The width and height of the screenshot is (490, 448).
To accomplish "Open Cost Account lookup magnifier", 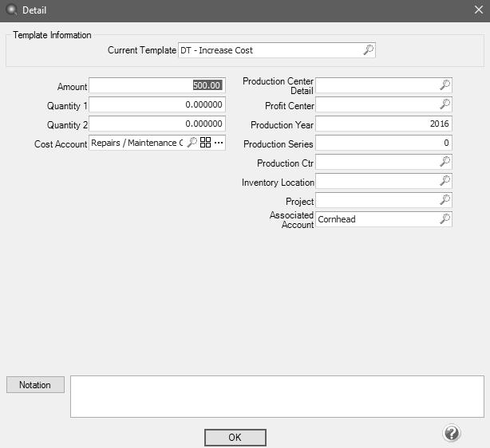I will click(x=192, y=143).
